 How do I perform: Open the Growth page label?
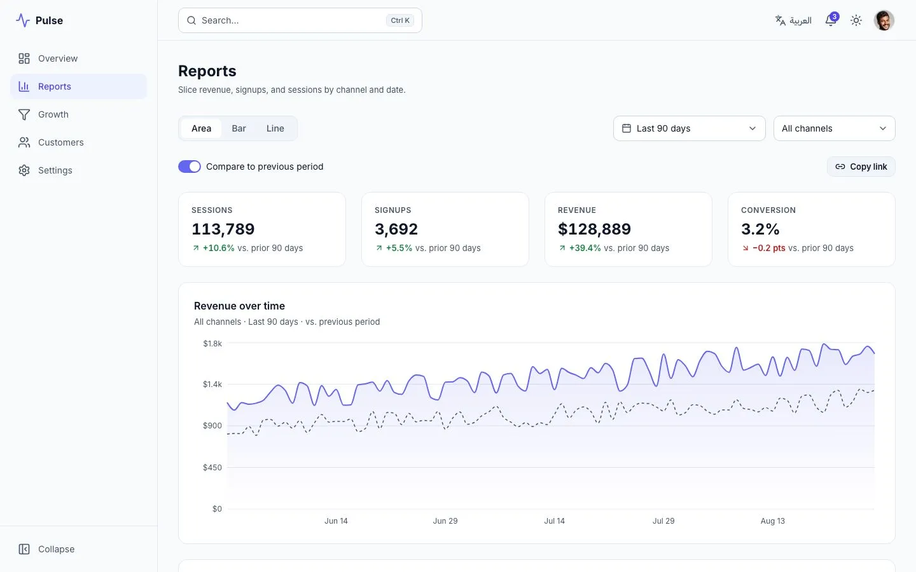pyautogui.click(x=53, y=114)
